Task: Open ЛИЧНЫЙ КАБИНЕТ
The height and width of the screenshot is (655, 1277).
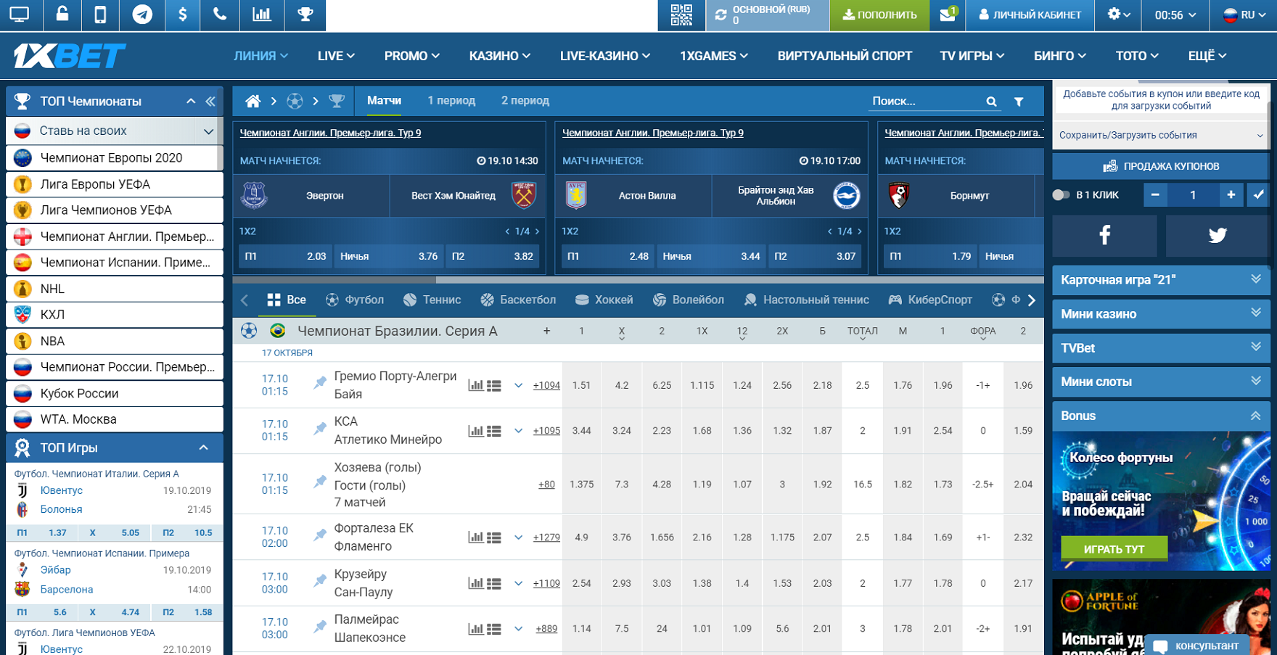Action: click(1030, 15)
